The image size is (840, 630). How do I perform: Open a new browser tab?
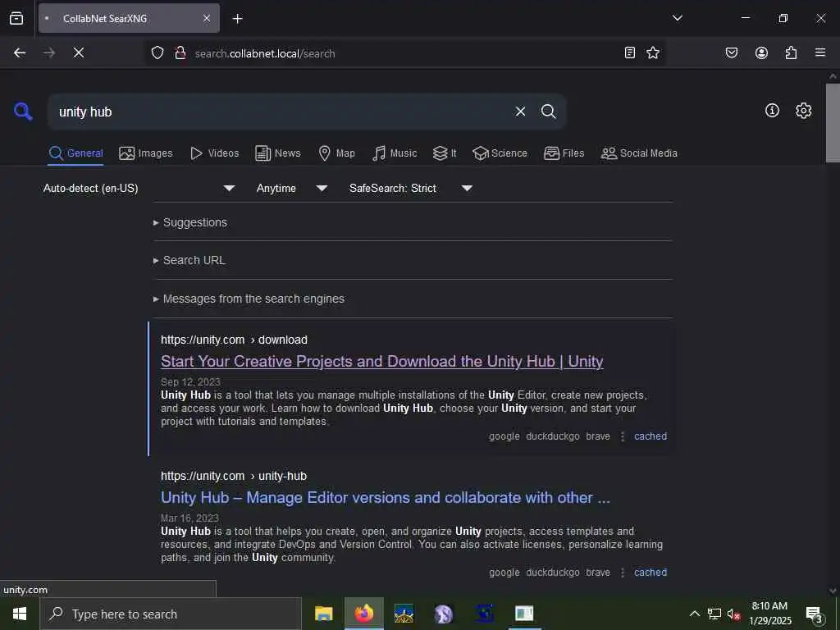pyautogui.click(x=237, y=19)
